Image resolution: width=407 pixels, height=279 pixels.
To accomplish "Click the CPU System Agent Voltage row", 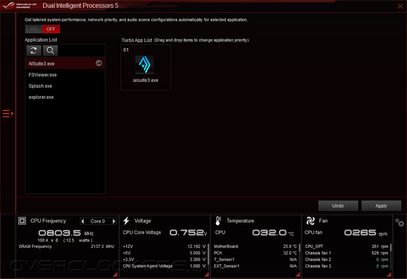I will pyautogui.click(x=164, y=266).
